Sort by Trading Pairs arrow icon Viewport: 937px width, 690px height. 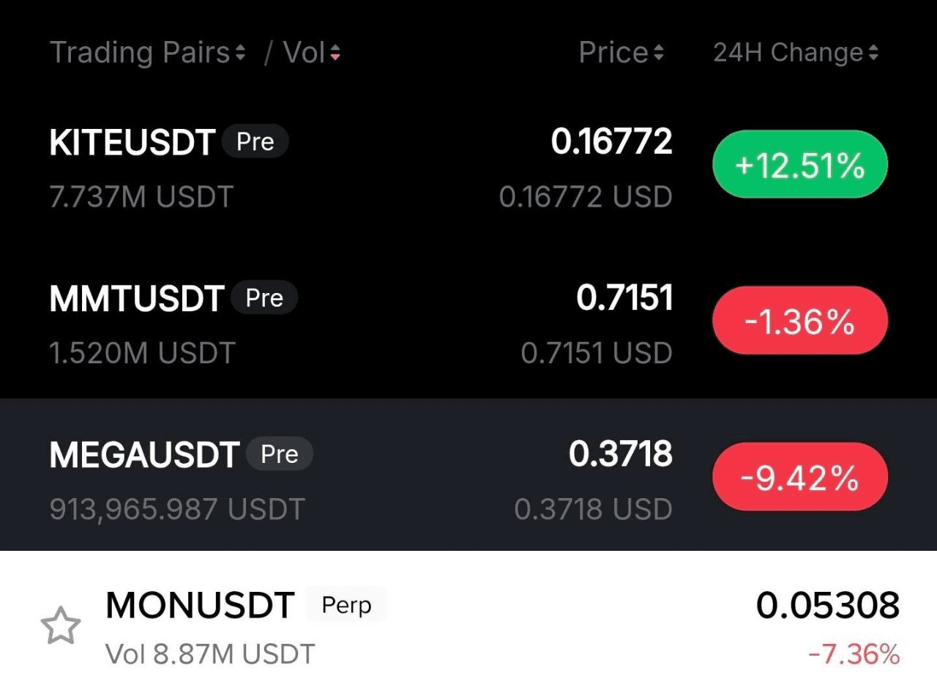point(240,53)
